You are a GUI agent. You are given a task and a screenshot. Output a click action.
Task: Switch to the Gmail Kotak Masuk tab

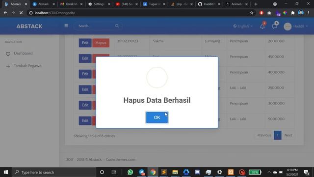point(72,4)
